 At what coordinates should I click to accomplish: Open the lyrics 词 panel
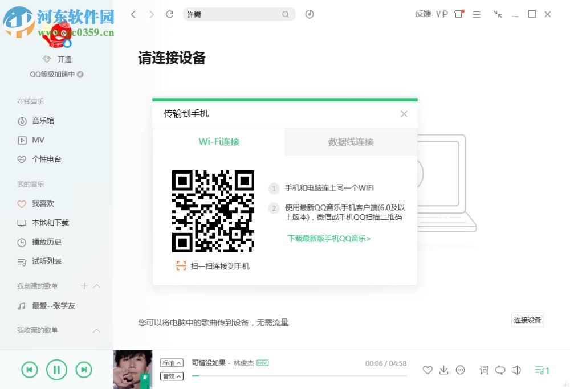coord(483,370)
